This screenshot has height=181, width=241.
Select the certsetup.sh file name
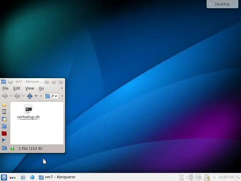point(28,117)
